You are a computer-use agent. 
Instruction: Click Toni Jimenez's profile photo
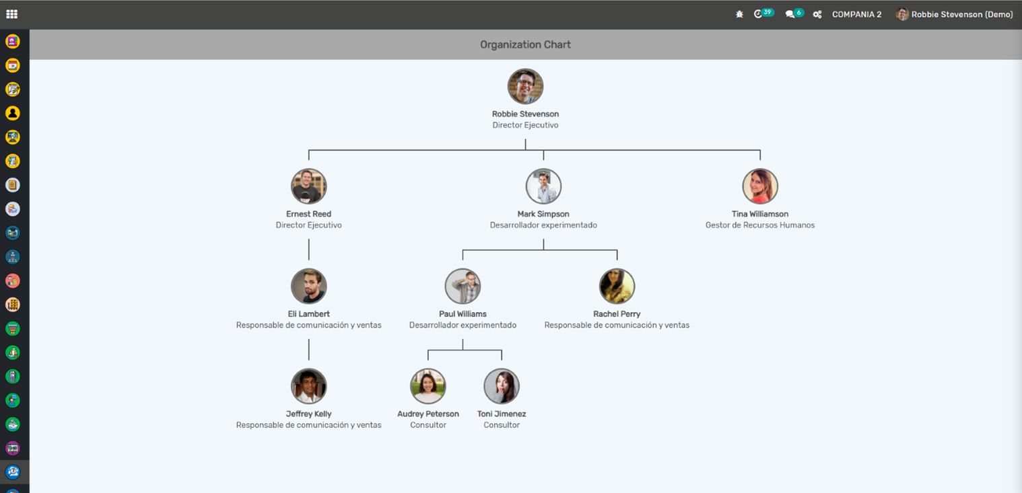(x=502, y=386)
